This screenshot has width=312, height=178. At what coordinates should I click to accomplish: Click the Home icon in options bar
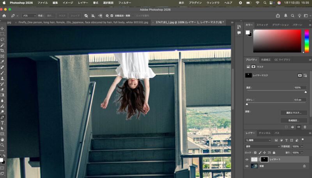[4, 16]
